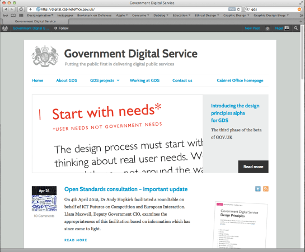Screen dimensions: 305x252
Task: Show bookmarks with the open book icon
Action: pos(13,15)
